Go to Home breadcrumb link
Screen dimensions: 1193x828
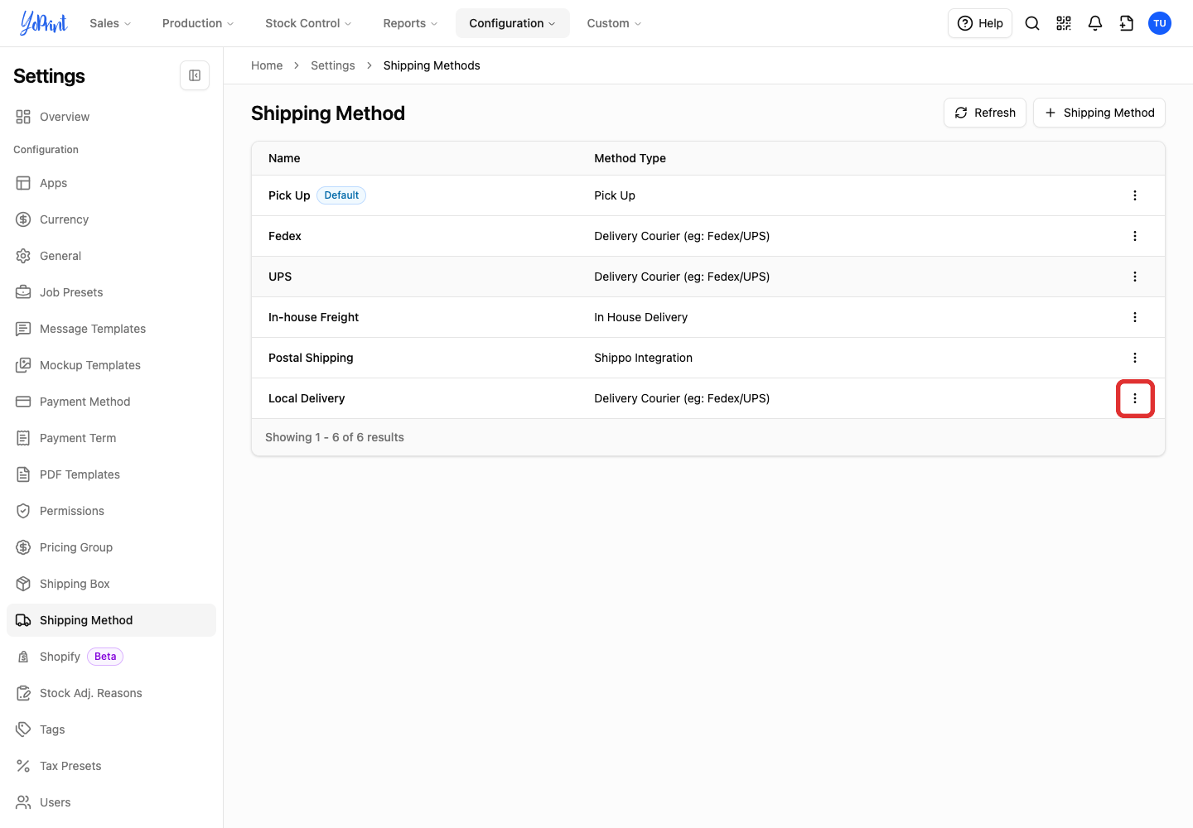point(267,65)
